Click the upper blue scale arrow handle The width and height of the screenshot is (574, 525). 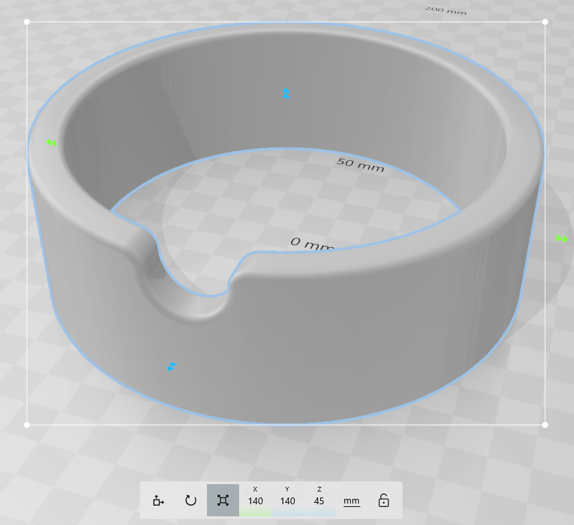286,93
